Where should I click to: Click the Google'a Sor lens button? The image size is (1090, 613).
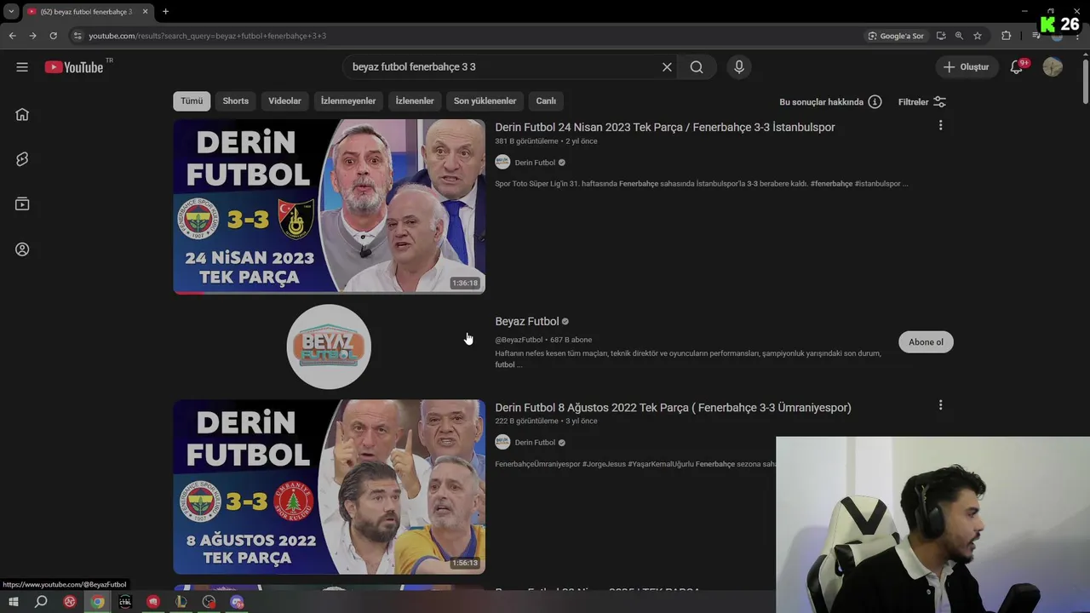[896, 36]
